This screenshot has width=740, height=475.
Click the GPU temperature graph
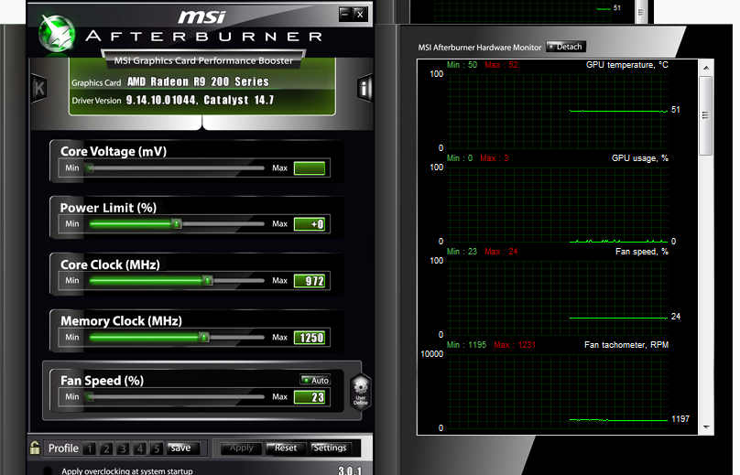(x=558, y=112)
